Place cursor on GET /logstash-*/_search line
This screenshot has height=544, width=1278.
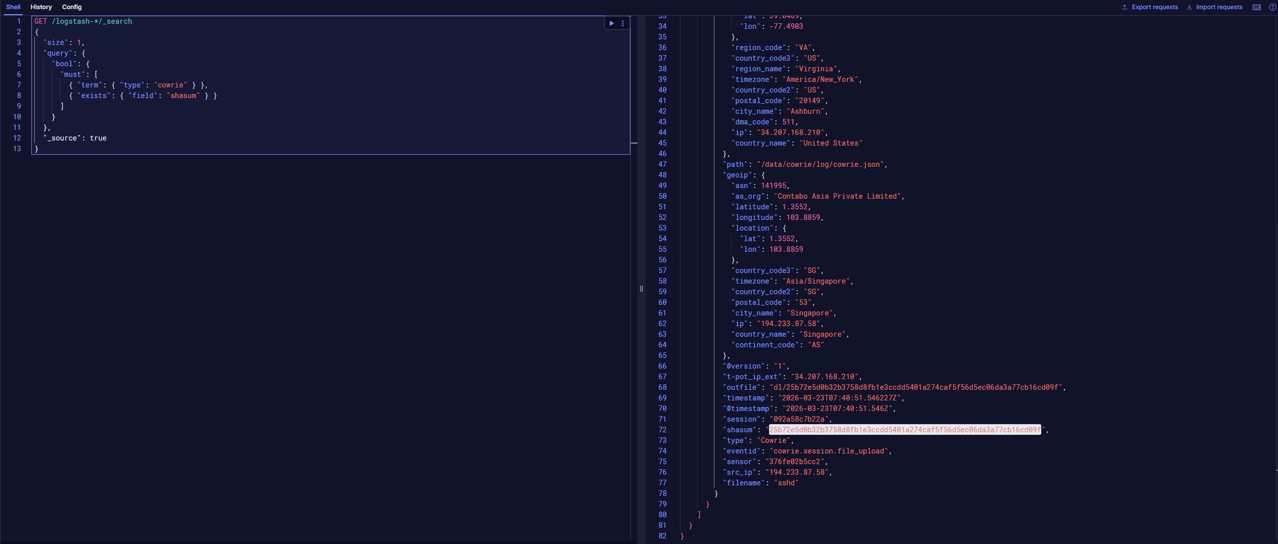pos(83,21)
